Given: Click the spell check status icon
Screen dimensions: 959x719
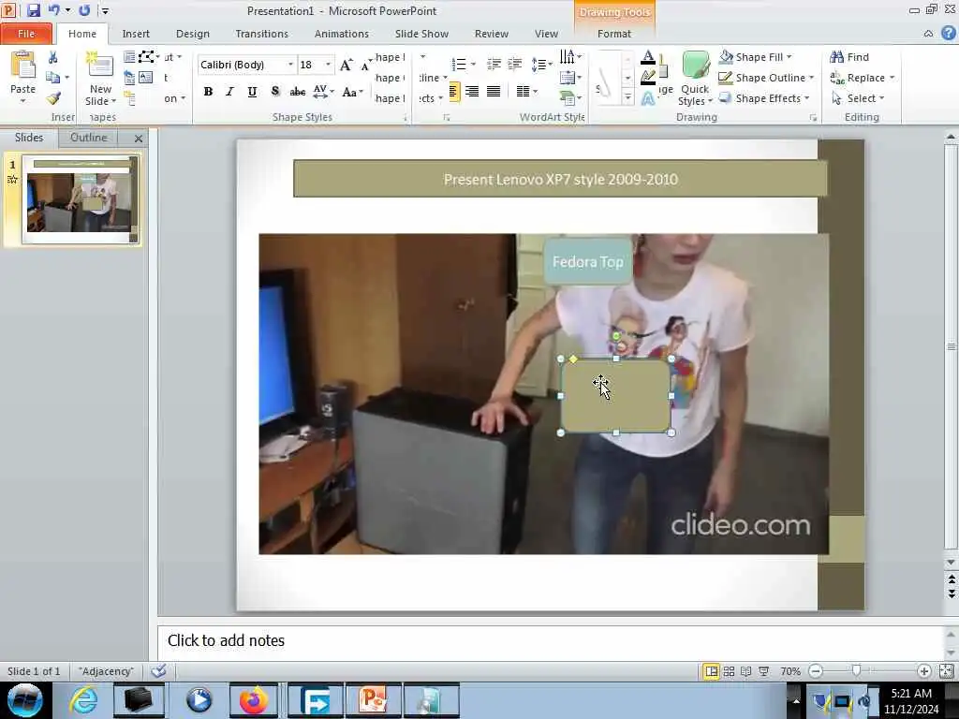Looking at the screenshot, I should [x=159, y=671].
